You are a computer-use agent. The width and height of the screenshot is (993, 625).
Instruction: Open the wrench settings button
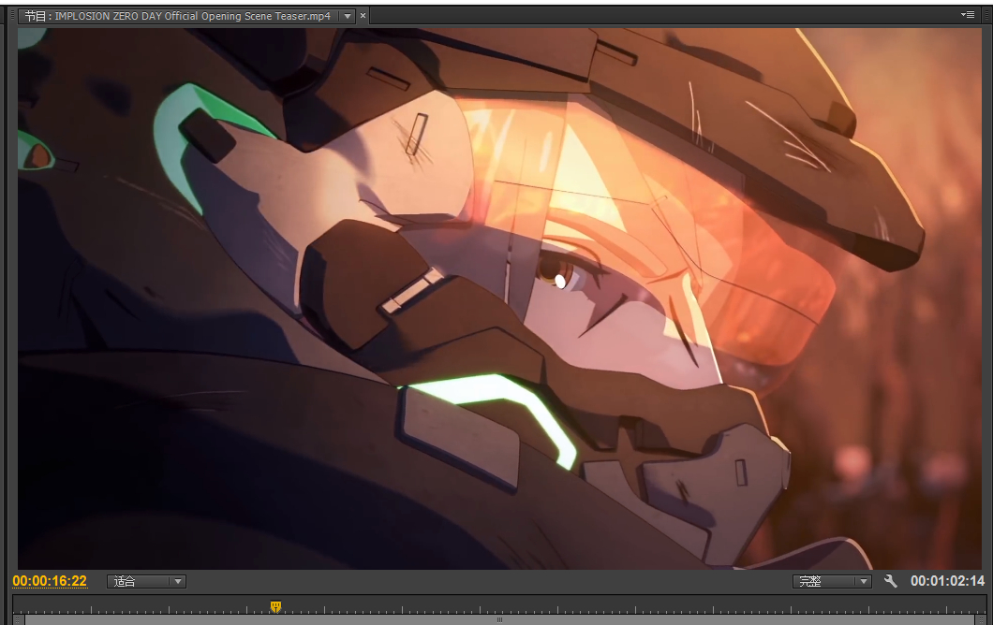[x=890, y=581]
